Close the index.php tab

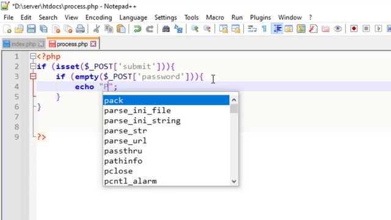click(42, 44)
